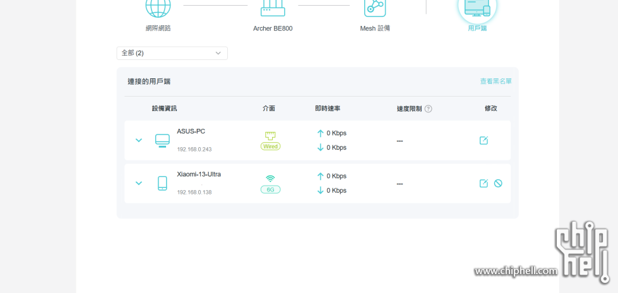
Task: Click ASUS-PC download speed arrow
Action: coord(321,148)
